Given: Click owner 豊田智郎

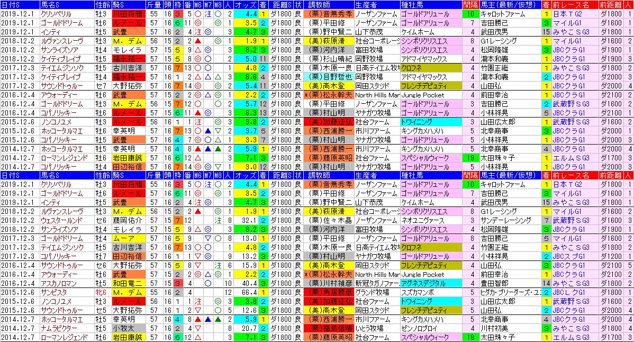Looking at the screenshot, I should pos(494,283).
